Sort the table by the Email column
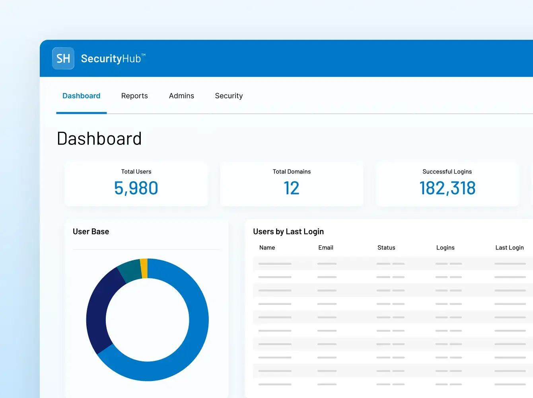This screenshot has height=398, width=533. point(326,247)
